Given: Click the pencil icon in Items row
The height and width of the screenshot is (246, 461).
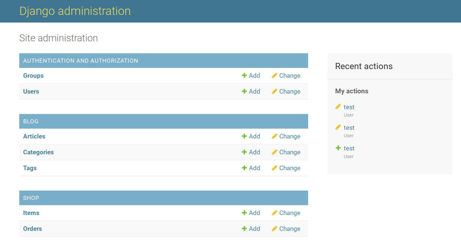Looking at the screenshot, I should pos(274,213).
